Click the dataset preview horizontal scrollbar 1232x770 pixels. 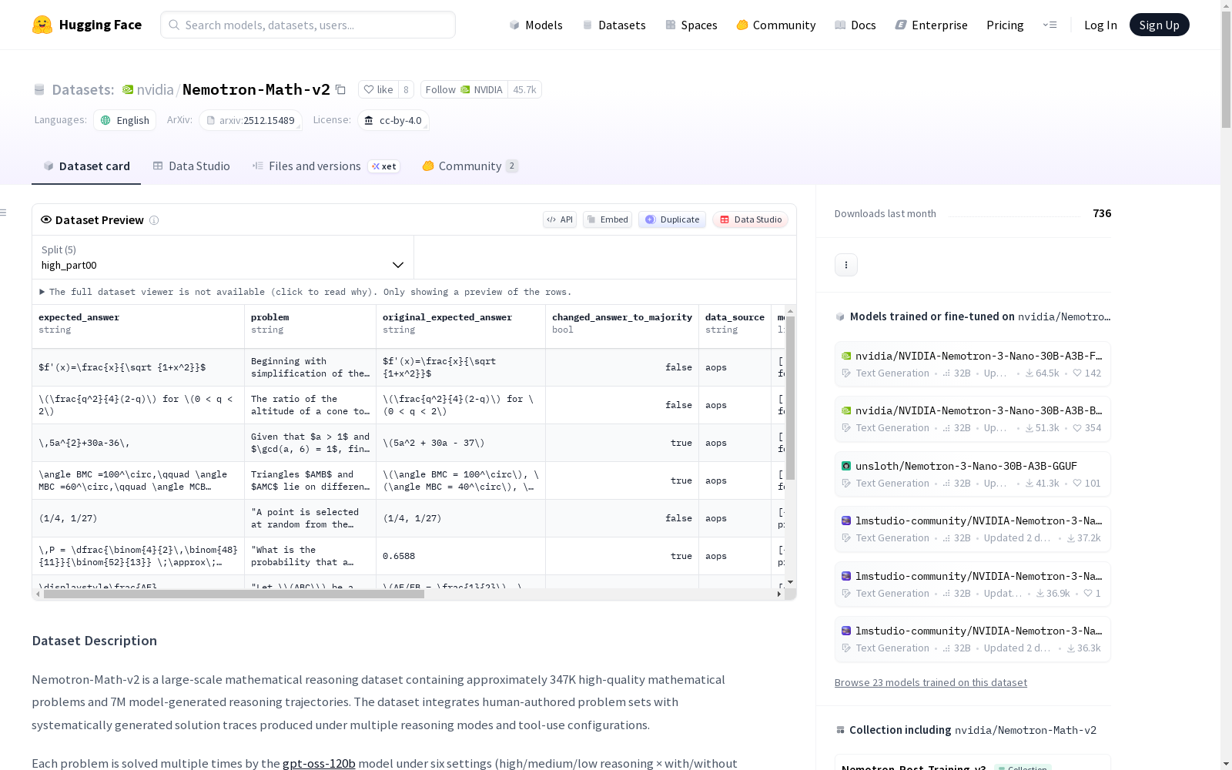[234, 594]
